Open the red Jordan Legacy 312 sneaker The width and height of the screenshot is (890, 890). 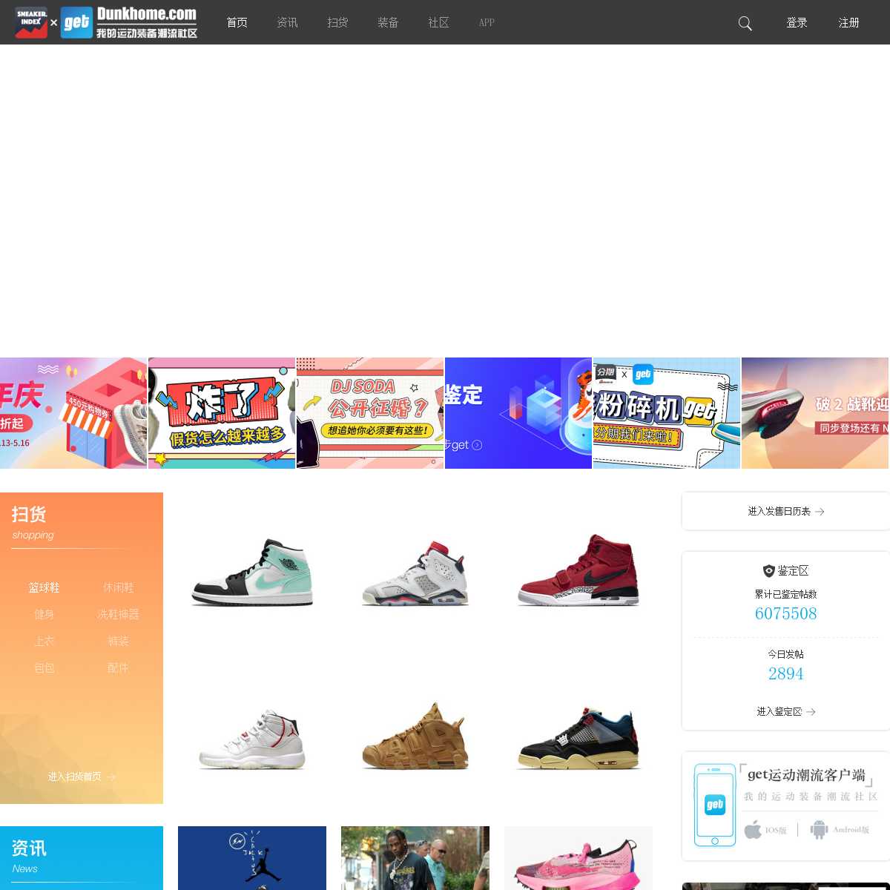[x=578, y=570]
